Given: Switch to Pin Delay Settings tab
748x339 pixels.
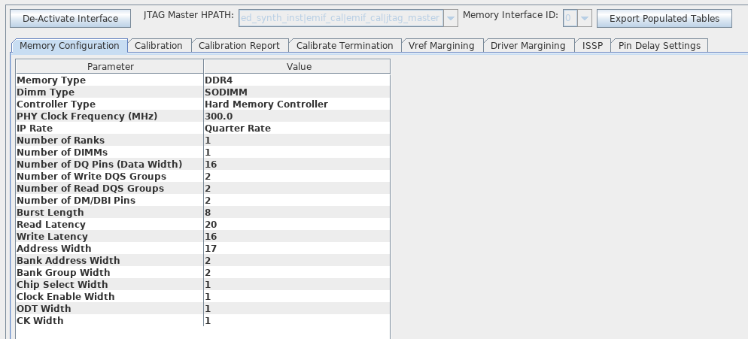Looking at the screenshot, I should (x=658, y=46).
